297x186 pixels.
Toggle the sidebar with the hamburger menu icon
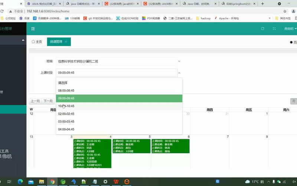[33, 29]
